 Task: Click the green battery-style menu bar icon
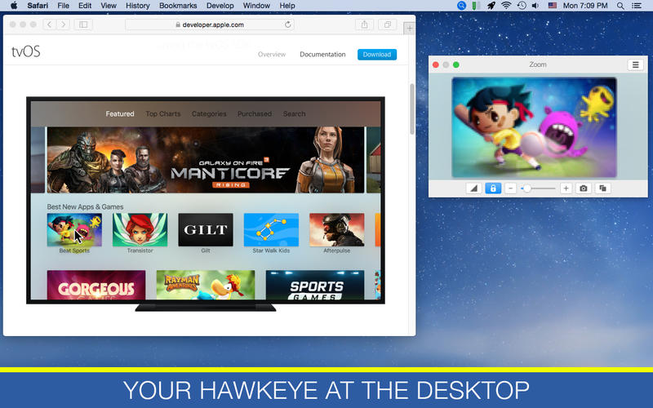[476, 6]
